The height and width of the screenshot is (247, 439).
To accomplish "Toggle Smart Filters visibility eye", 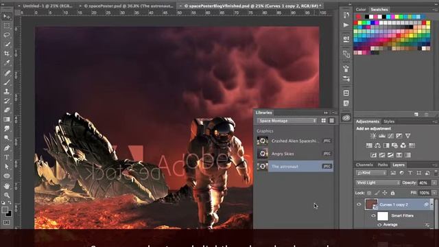I will coord(373,215).
